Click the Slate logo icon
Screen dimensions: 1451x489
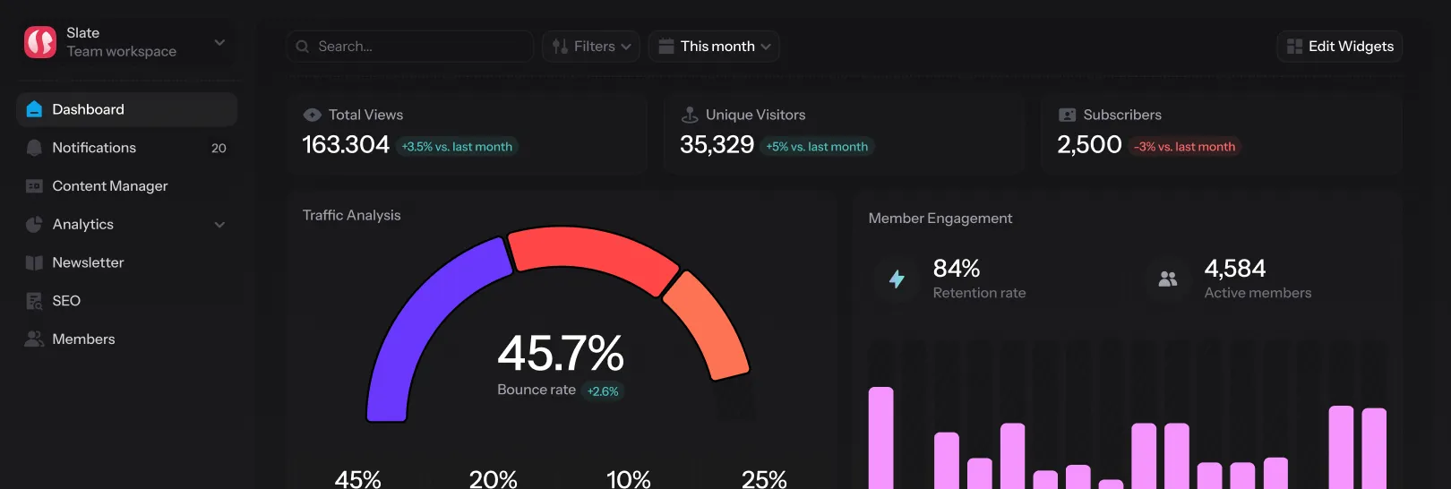(x=40, y=42)
